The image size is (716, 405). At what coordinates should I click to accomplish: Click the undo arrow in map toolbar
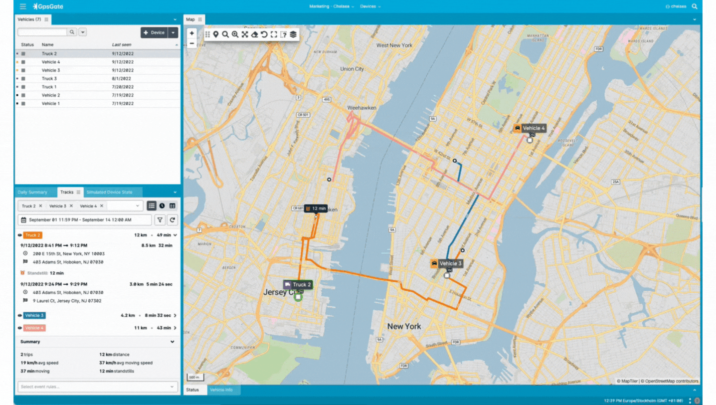264,34
